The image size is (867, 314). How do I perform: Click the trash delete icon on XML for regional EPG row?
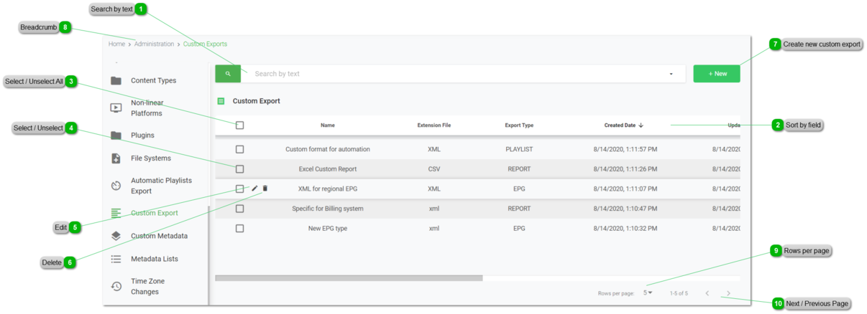tap(265, 189)
